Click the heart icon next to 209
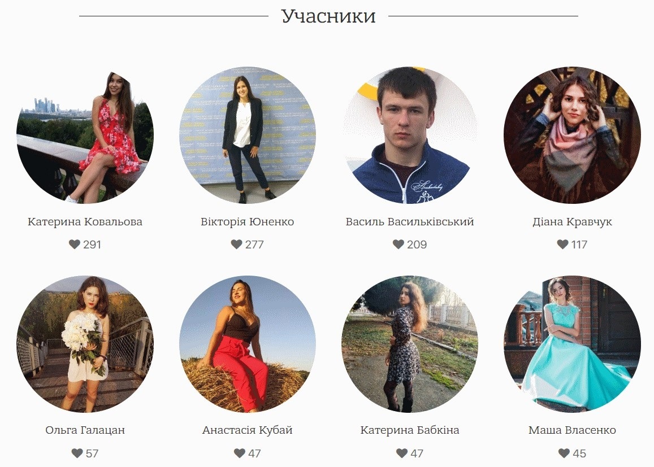 [399, 245]
